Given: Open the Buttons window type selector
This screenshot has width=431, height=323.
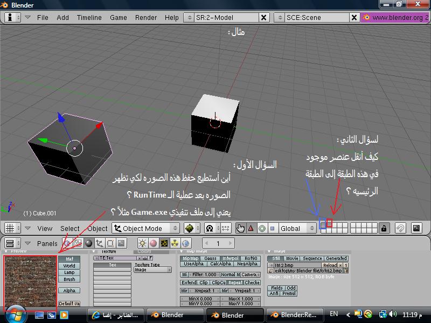Looking at the screenshot, I should pyautogui.click(x=12, y=243).
